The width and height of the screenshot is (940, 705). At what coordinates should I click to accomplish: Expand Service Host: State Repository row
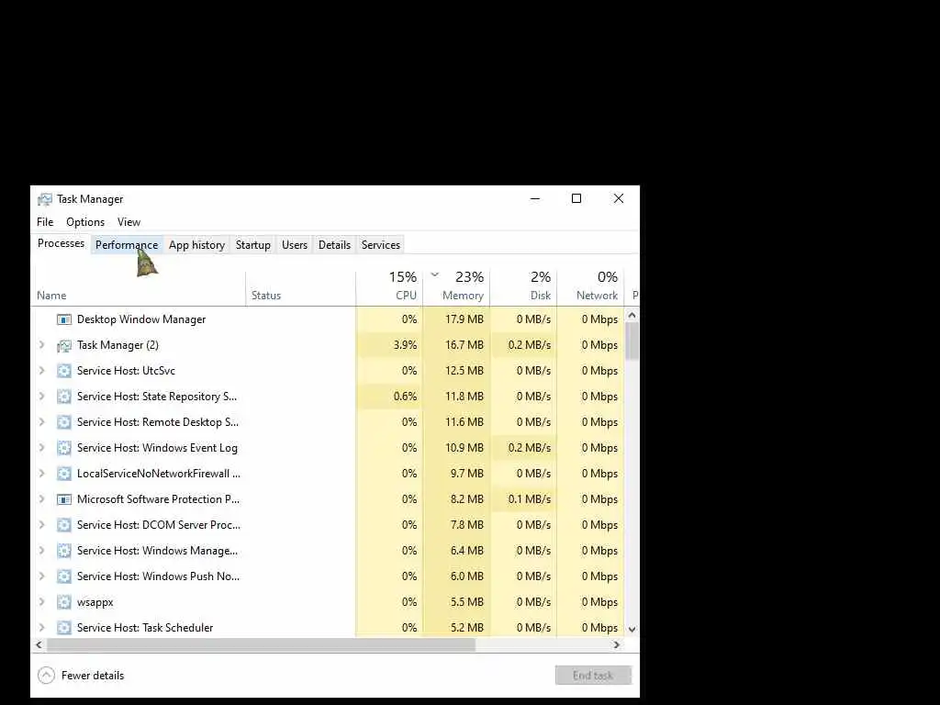point(41,397)
